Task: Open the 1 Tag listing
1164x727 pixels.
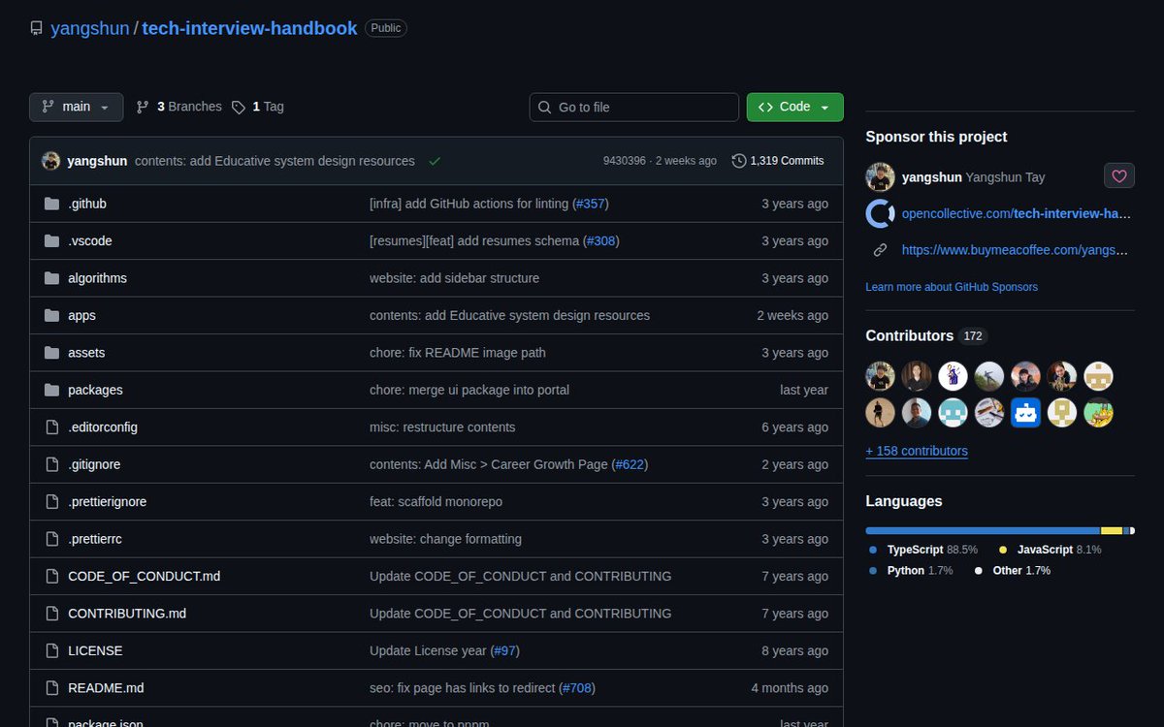Action: coord(267,107)
